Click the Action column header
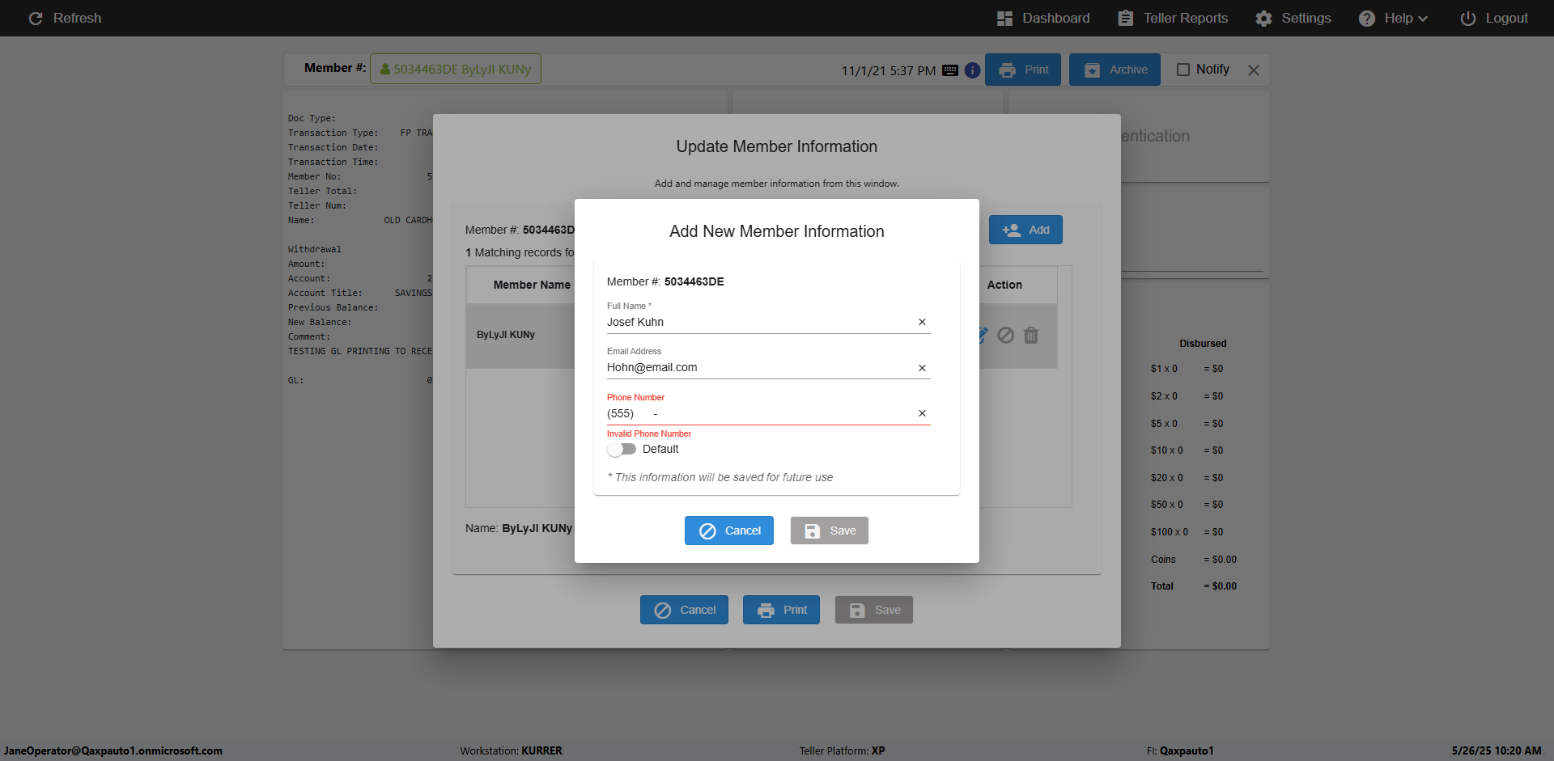This screenshot has width=1554, height=761. click(x=1004, y=285)
